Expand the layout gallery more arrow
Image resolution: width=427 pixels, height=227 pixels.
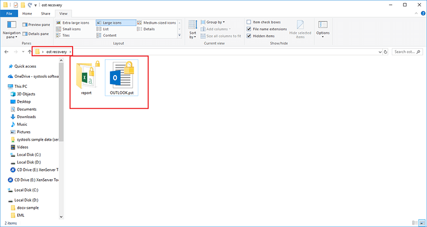coord(179,35)
